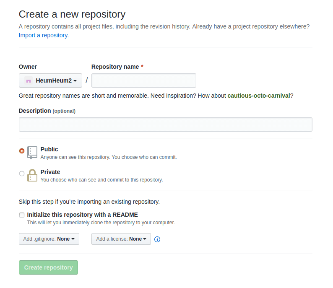This screenshot has width=333, height=288.
Task: Expand the Add .gitignore dropdown
Action: click(x=49, y=239)
